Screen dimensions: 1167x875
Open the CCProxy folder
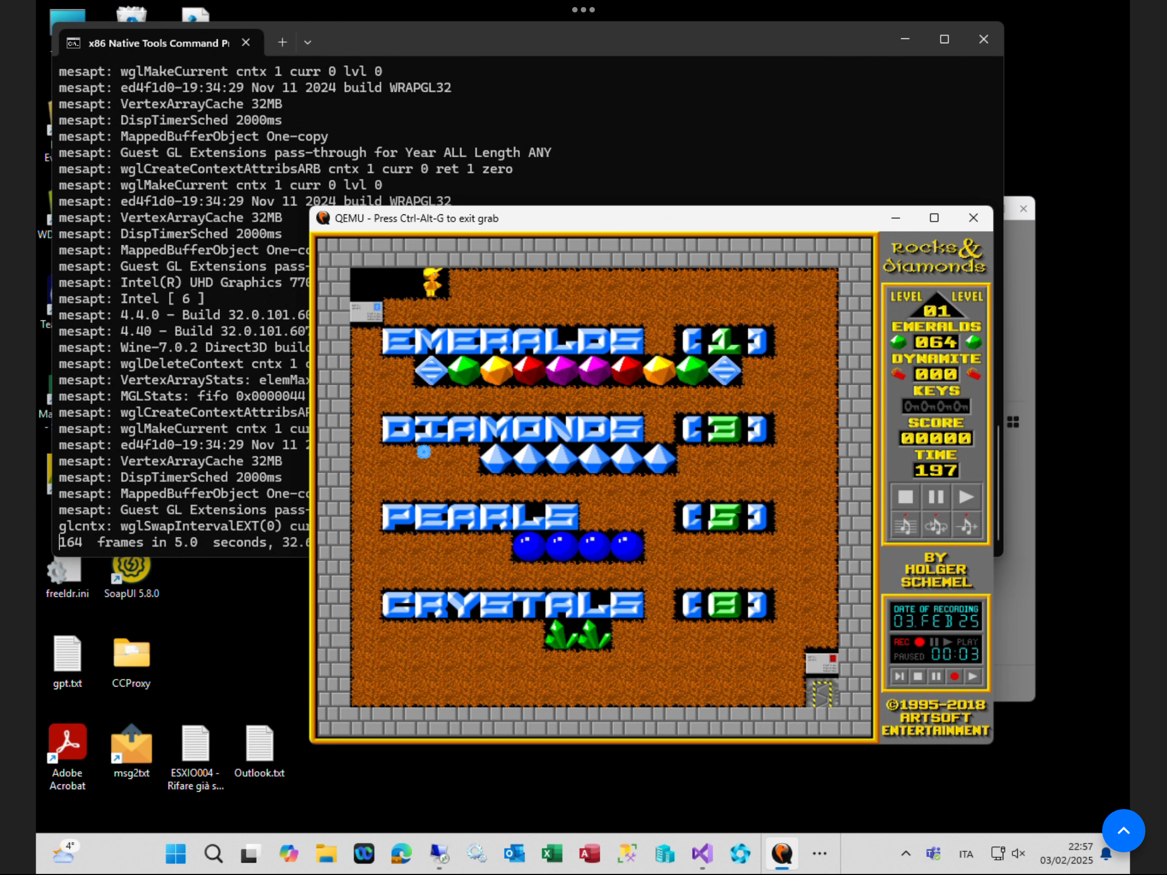point(131,662)
